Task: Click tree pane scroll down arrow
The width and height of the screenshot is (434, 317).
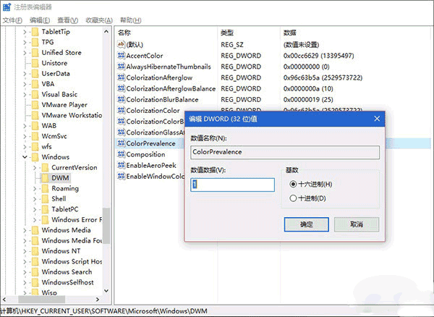Action: coord(106,291)
